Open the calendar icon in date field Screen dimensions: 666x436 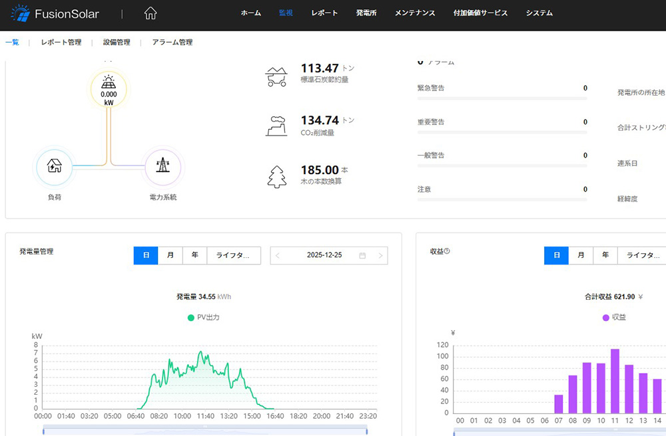point(362,255)
